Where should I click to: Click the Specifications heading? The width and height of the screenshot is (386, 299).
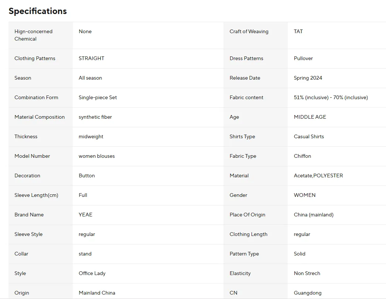38,11
